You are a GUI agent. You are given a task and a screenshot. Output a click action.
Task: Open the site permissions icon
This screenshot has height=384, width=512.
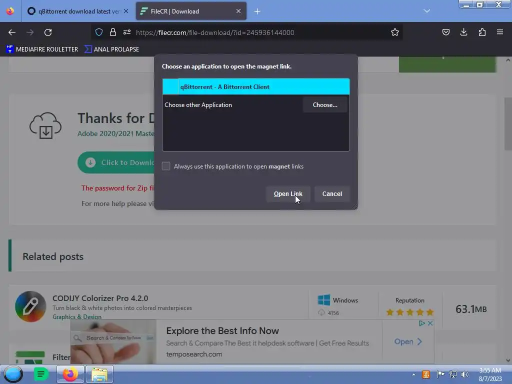point(127,32)
